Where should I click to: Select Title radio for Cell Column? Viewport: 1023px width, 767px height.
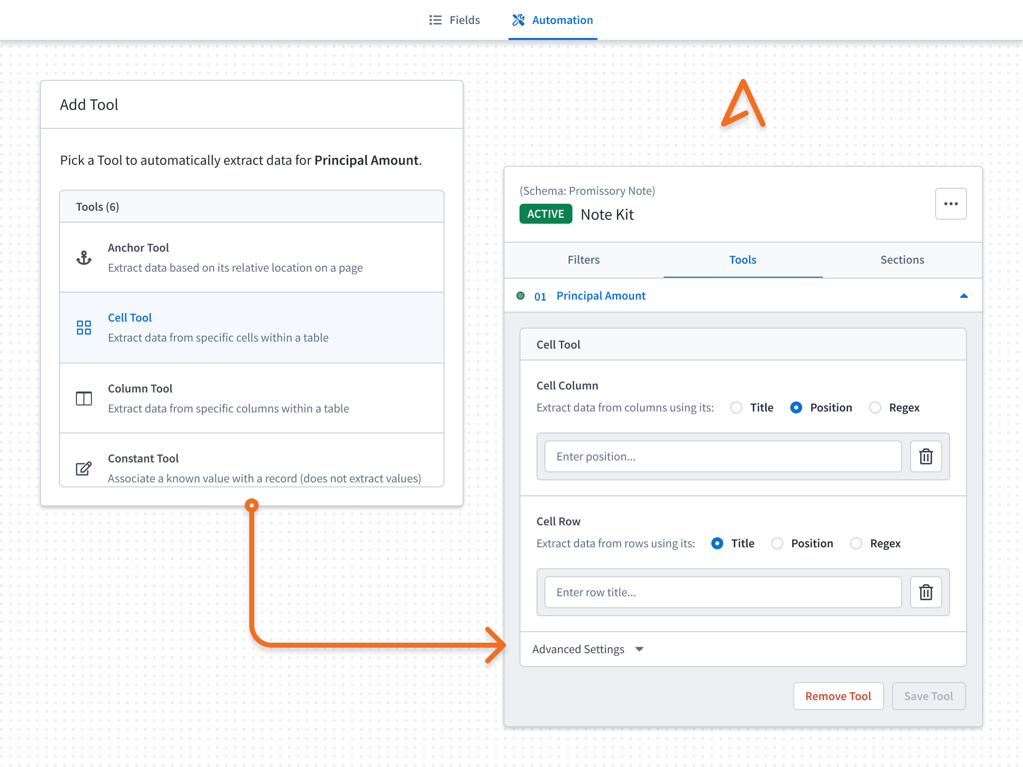pyautogui.click(x=736, y=407)
